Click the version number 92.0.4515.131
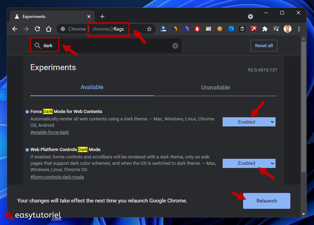This screenshot has width=314, height=225. (x=262, y=70)
